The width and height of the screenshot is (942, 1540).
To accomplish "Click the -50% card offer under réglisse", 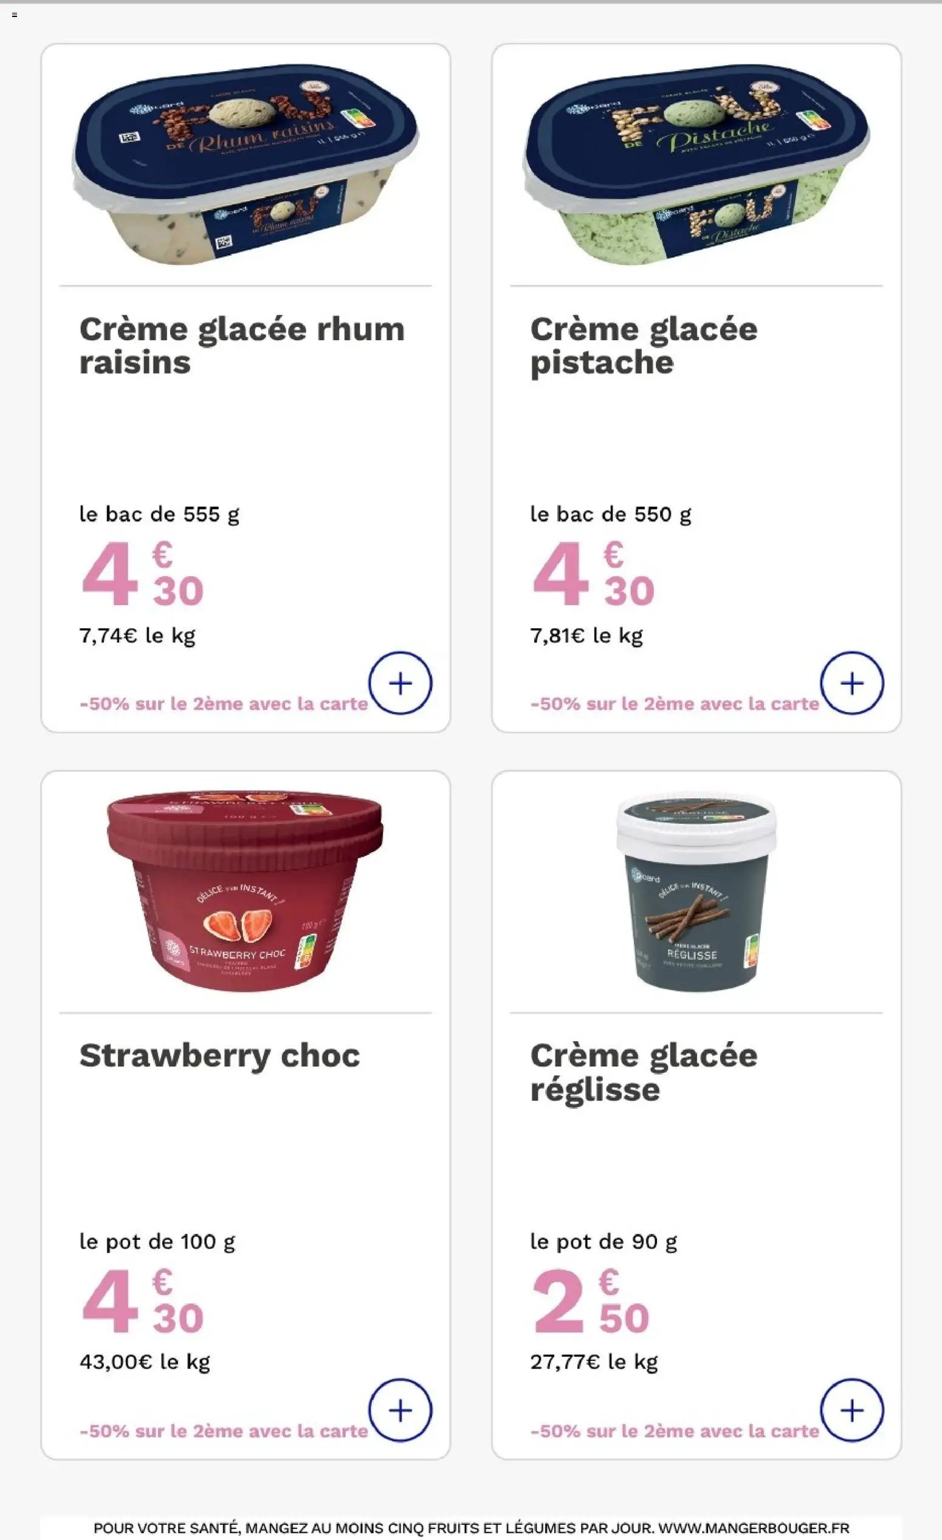I will pyautogui.click(x=675, y=1431).
